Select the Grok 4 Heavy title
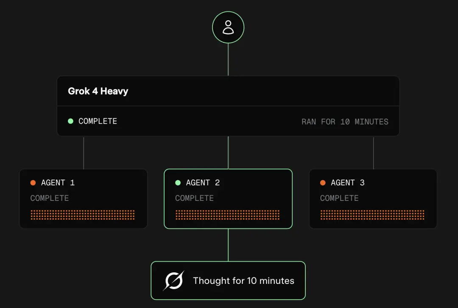This screenshot has height=308, width=458. coord(98,91)
